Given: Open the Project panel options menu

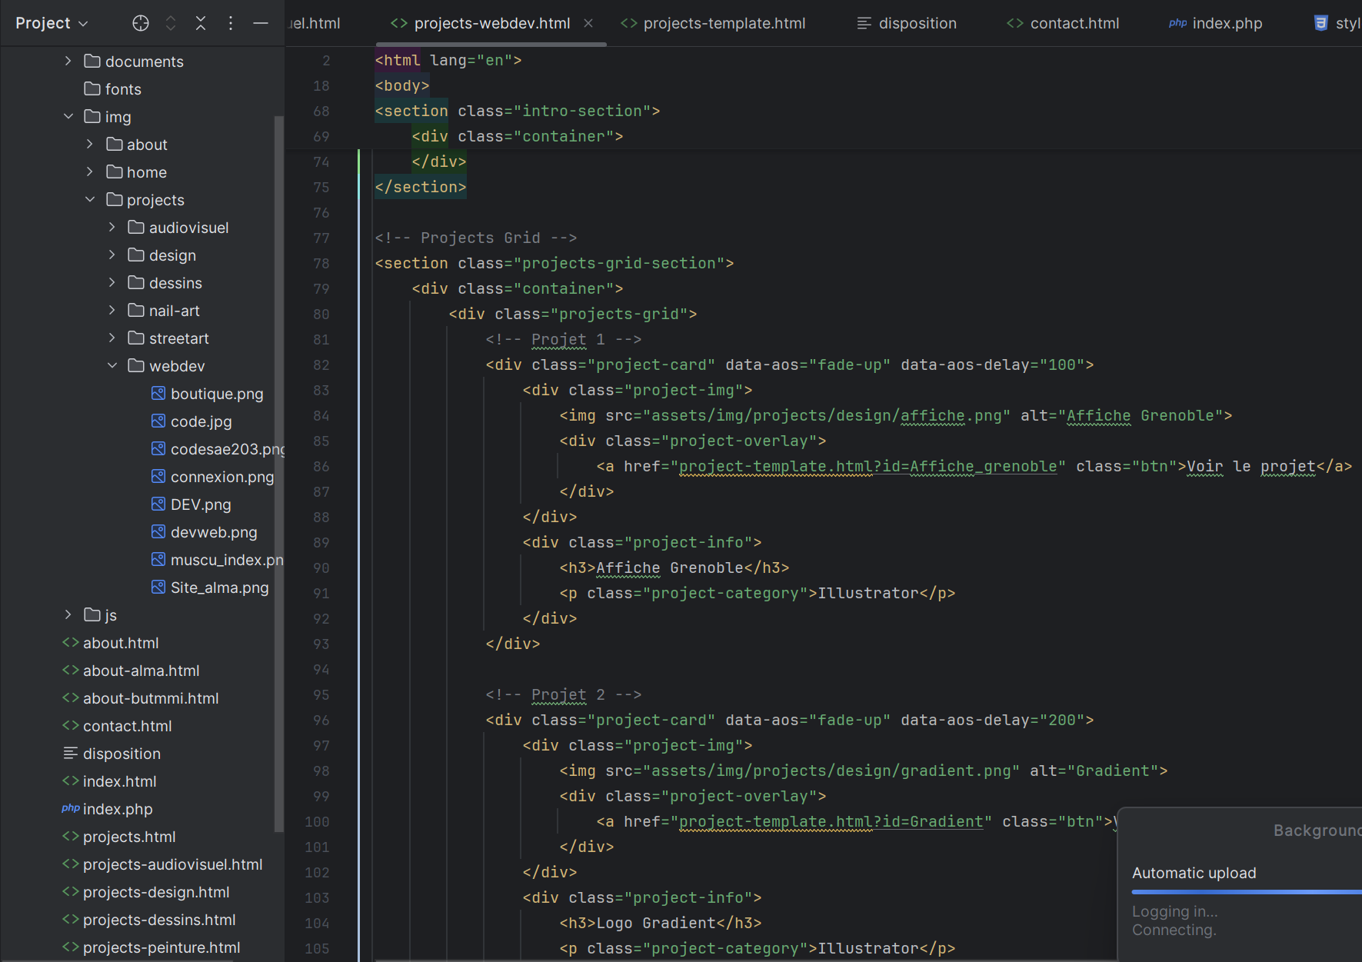Looking at the screenshot, I should [231, 23].
